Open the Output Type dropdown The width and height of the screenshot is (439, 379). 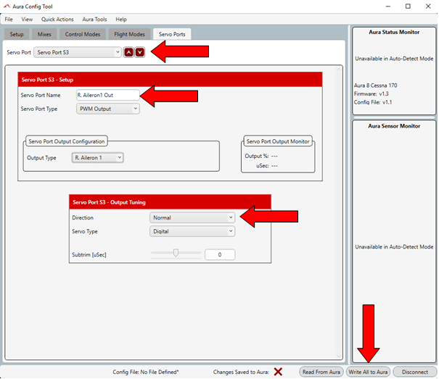pyautogui.click(x=98, y=157)
